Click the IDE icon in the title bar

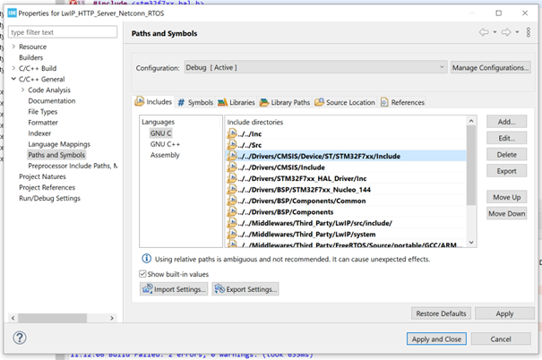click(x=12, y=13)
